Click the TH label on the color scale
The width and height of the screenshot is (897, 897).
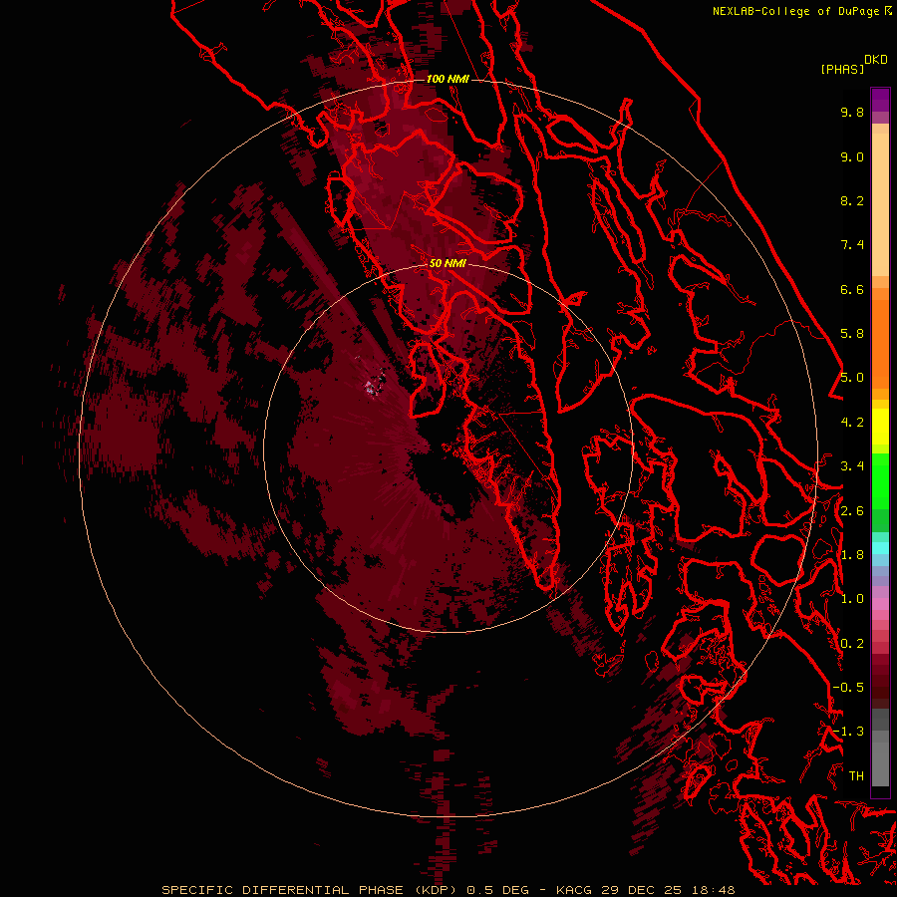coord(856,775)
